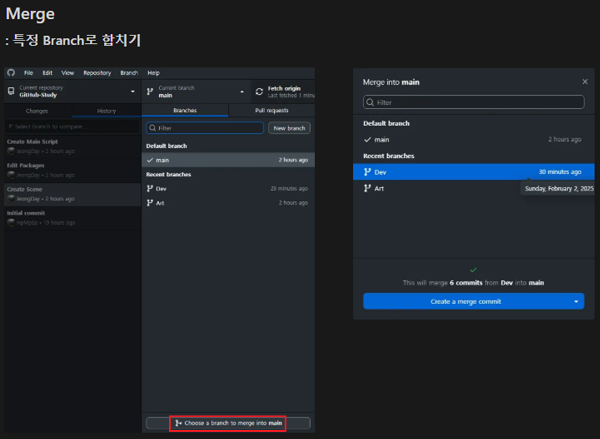Select main branch in merge dialog
Screen dimensions: 600x439
tap(473, 139)
